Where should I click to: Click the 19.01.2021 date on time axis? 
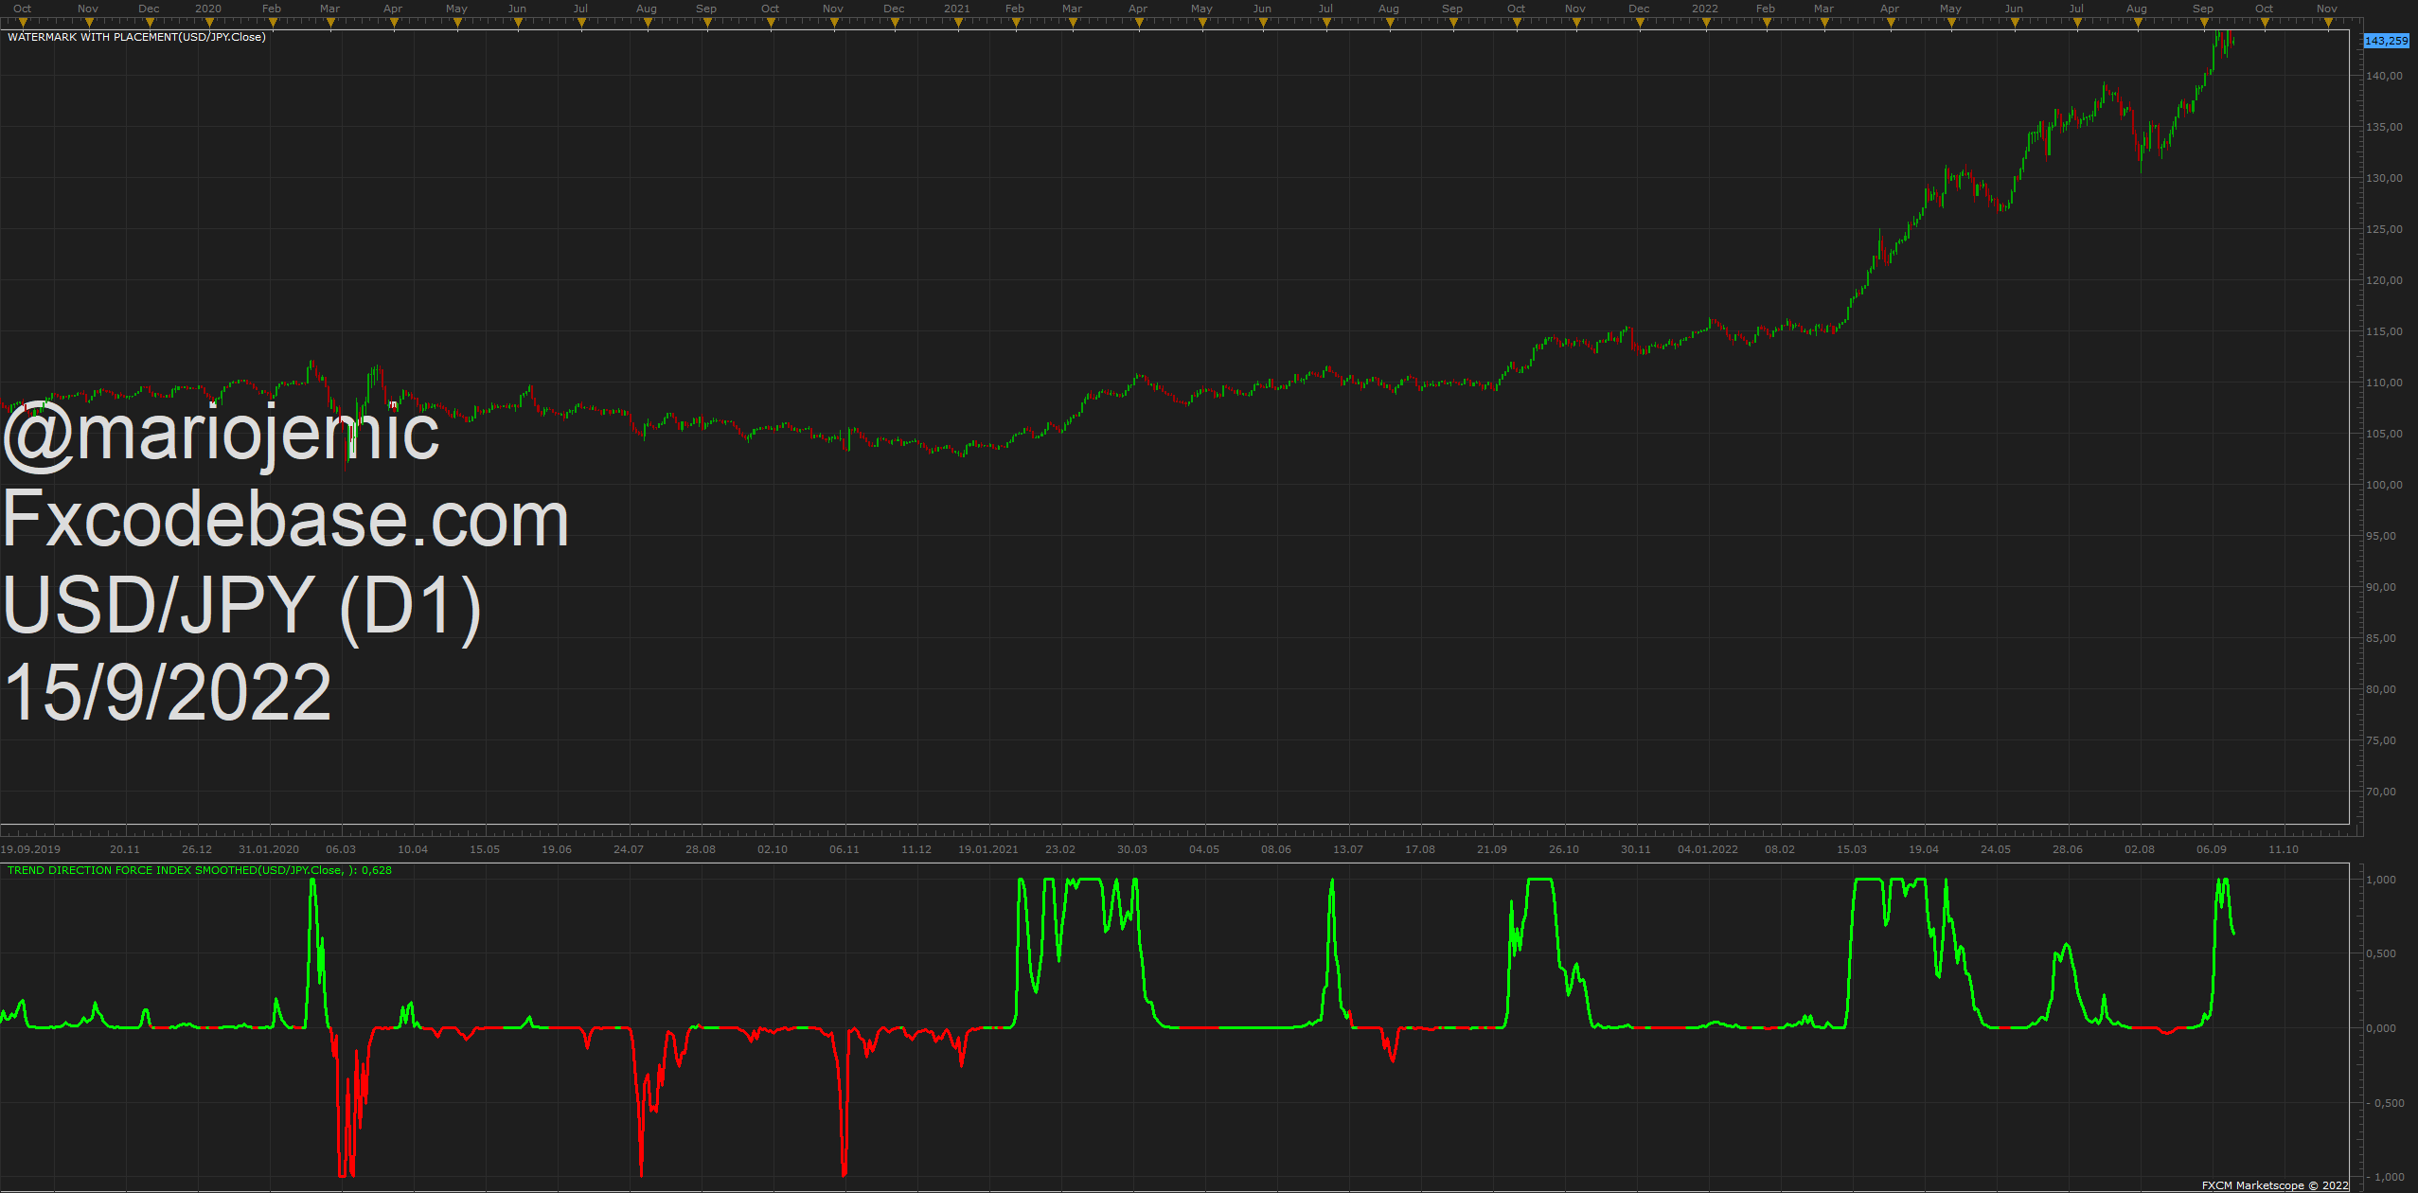click(988, 849)
